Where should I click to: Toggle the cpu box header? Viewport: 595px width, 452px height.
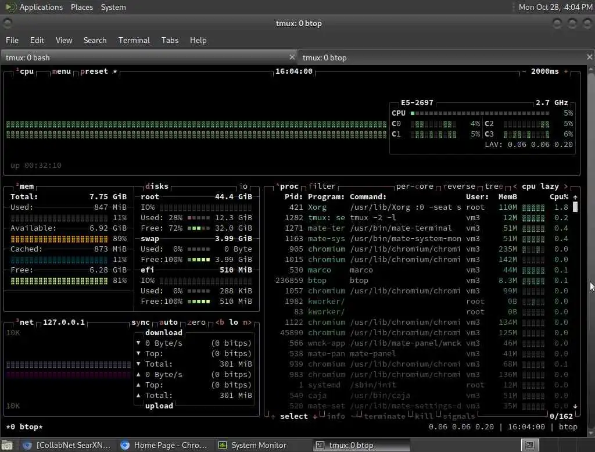[x=25, y=71]
